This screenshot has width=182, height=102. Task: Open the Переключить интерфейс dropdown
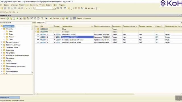coord(8,12)
